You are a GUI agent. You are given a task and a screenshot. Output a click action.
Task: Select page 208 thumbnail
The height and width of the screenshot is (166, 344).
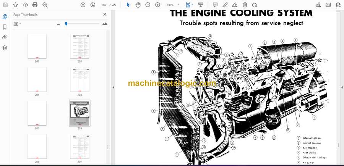point(37,147)
